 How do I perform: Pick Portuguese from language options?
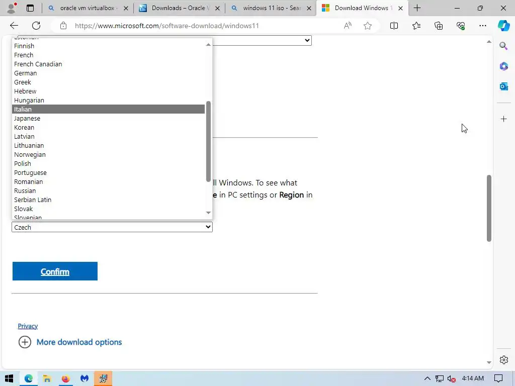pos(109,173)
